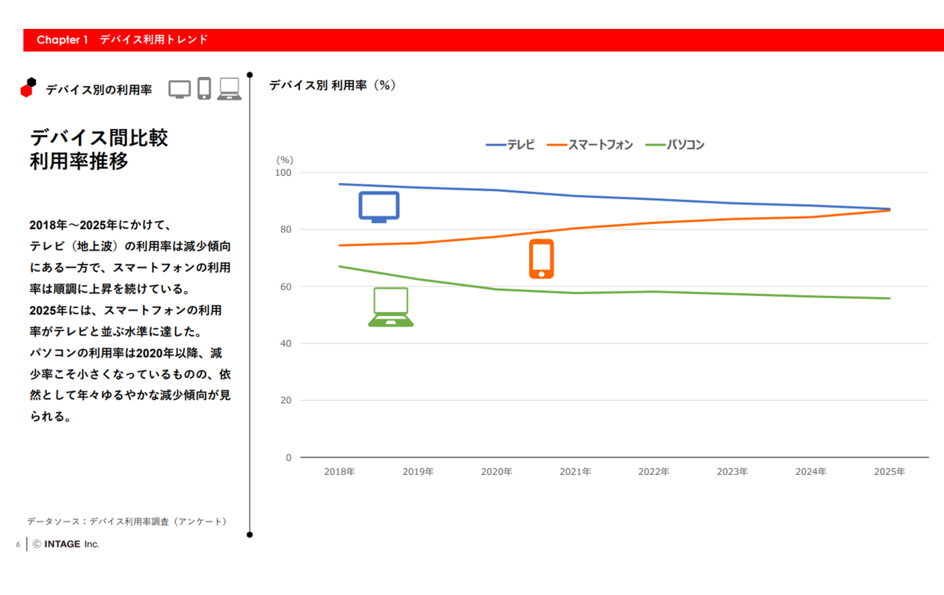Click the page number 6 in footer

coord(18,544)
